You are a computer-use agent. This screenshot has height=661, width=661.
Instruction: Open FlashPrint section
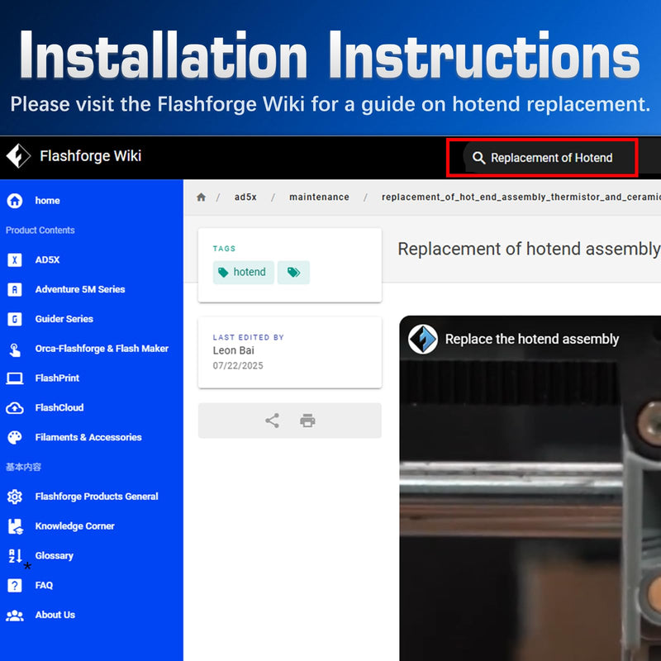click(x=57, y=378)
